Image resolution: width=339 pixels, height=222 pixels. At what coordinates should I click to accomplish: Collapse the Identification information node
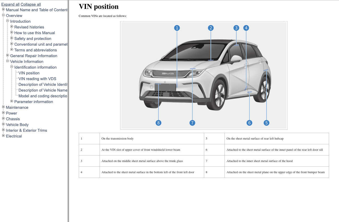(12, 67)
